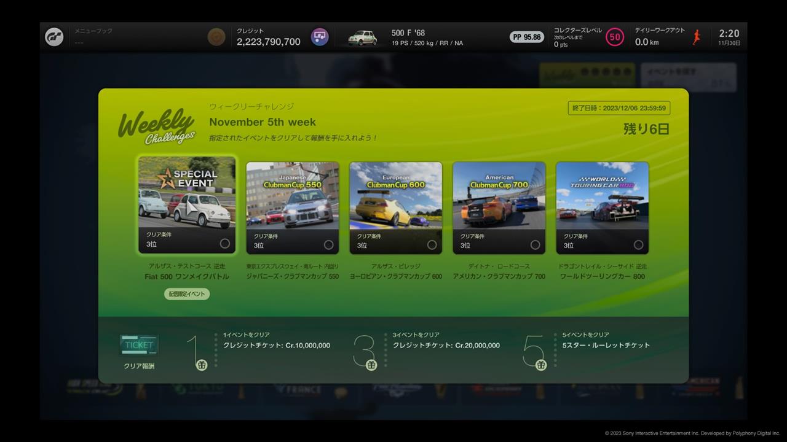This screenshot has height=442, width=787.
Task: Click アルザス・ビレッジ track name
Action: point(396,266)
